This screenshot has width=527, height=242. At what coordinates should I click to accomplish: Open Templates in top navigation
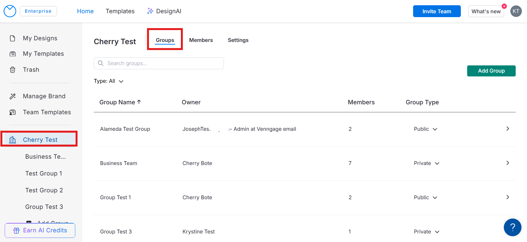click(120, 11)
